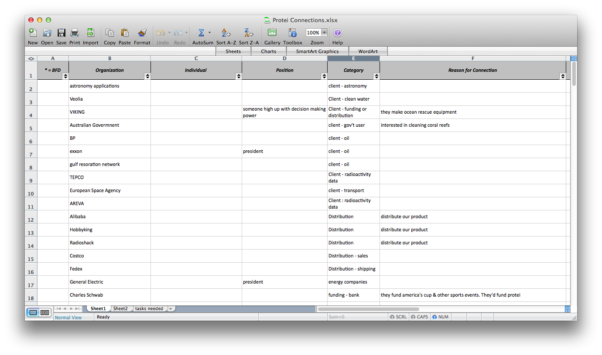This screenshot has height=355, width=602.
Task: Select column B header
Action: point(109,58)
